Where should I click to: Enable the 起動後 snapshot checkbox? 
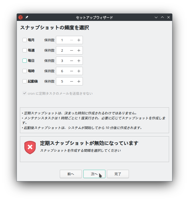[x=25, y=81]
